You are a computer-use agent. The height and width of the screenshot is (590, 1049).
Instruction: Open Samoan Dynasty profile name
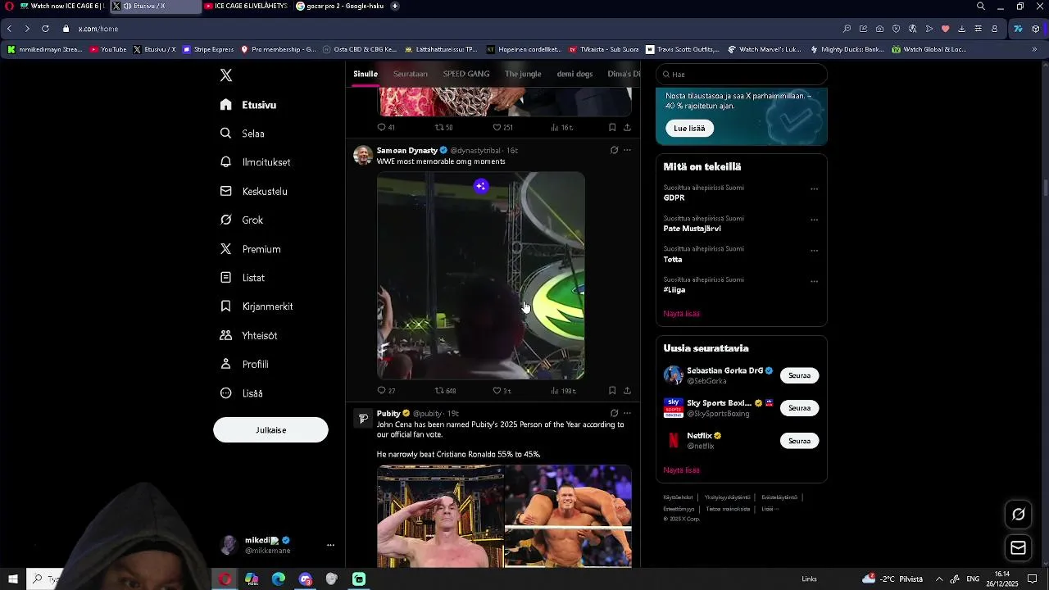coord(407,151)
